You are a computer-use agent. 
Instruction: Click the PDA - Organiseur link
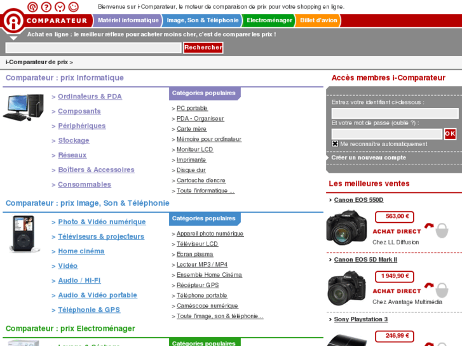200,118
